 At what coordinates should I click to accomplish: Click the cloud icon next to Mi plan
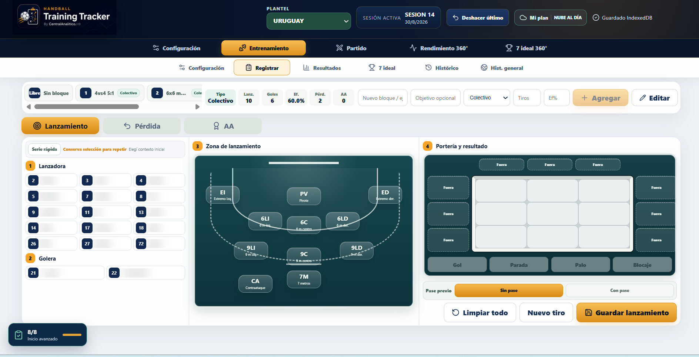523,18
